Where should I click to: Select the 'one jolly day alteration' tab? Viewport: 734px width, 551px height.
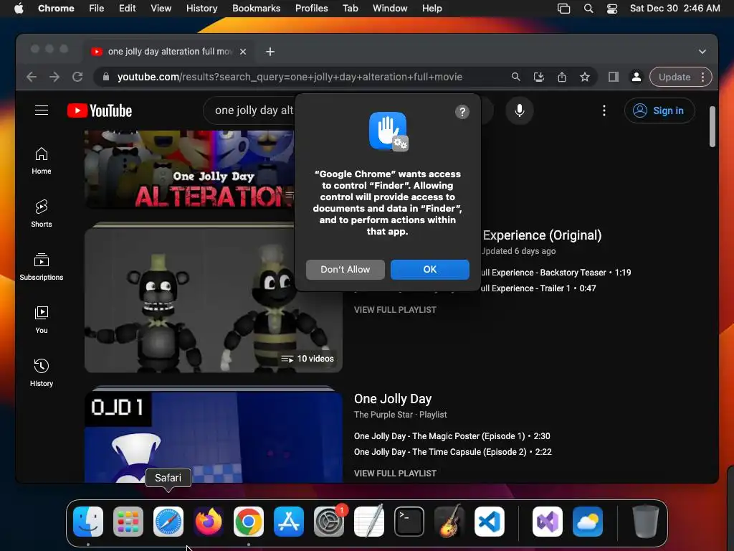click(170, 52)
